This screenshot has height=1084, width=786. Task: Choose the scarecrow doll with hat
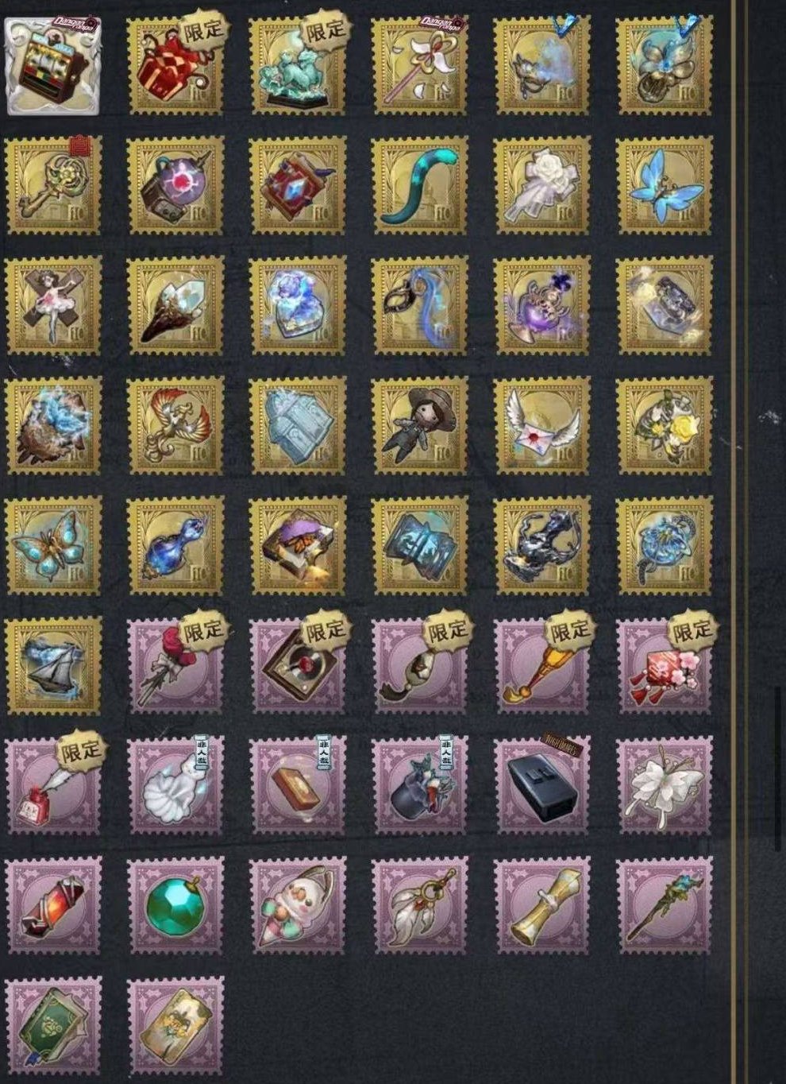pos(420,425)
